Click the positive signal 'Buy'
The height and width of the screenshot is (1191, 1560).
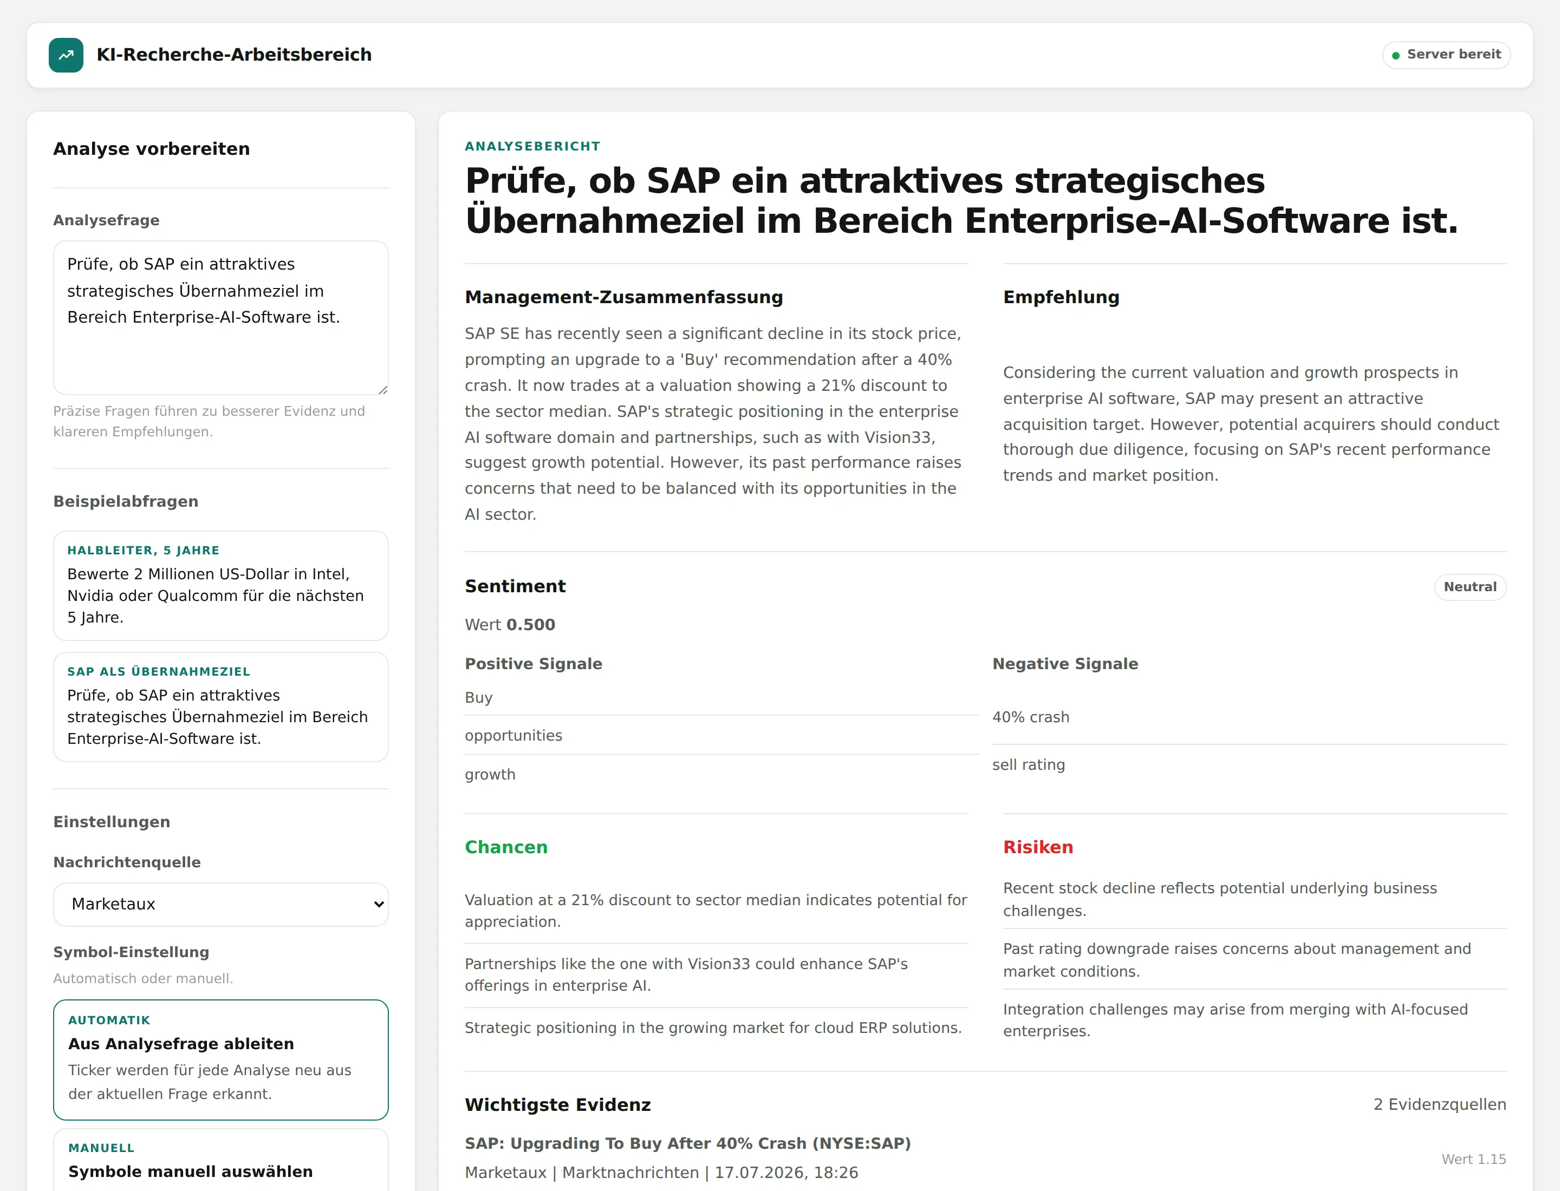pyautogui.click(x=479, y=698)
